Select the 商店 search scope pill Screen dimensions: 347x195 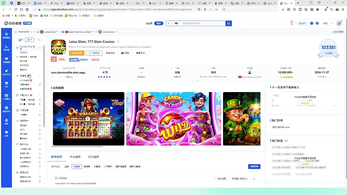pyautogui.click(x=159, y=23)
